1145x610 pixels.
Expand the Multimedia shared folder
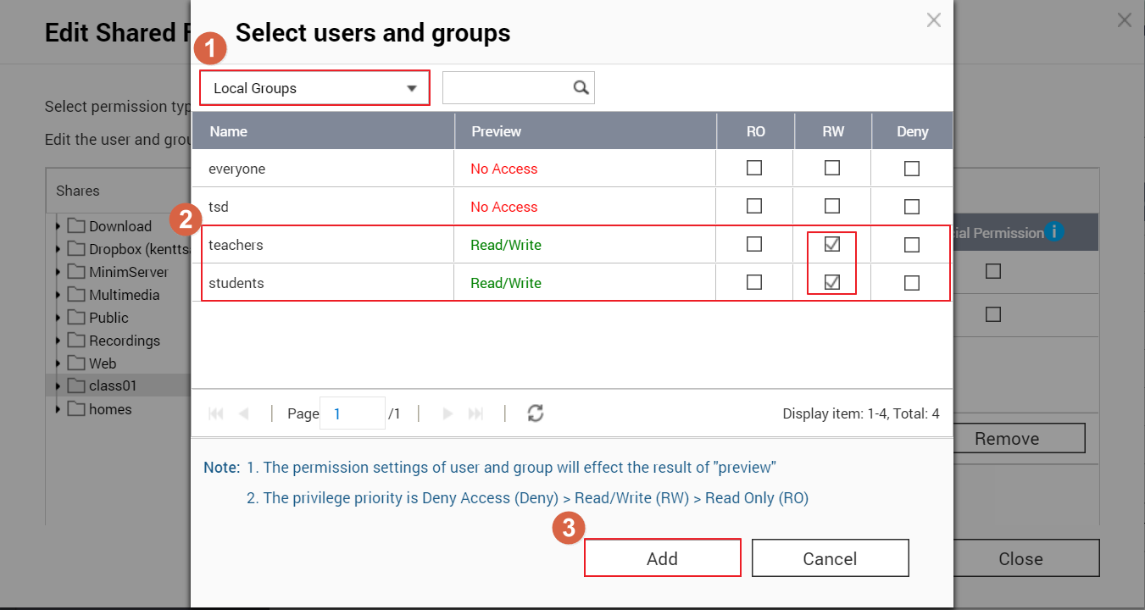pyautogui.click(x=58, y=295)
